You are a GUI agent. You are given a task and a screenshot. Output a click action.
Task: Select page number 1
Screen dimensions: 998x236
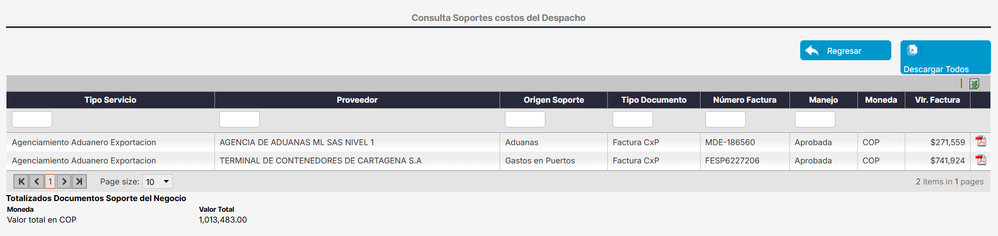click(x=50, y=182)
